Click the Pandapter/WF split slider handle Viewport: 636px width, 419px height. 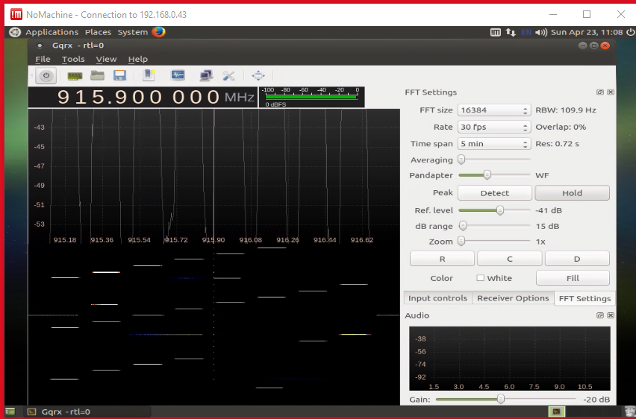coord(487,175)
